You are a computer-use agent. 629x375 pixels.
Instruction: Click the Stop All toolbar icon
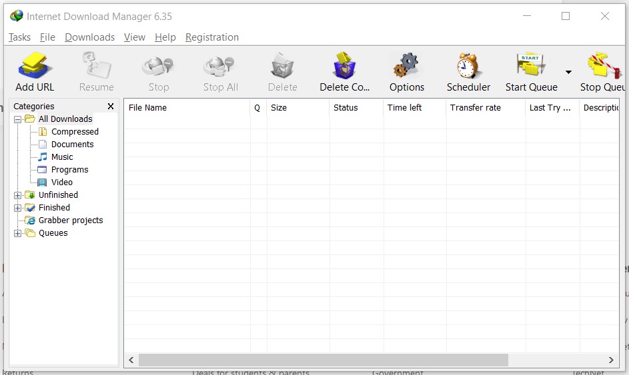pos(220,66)
